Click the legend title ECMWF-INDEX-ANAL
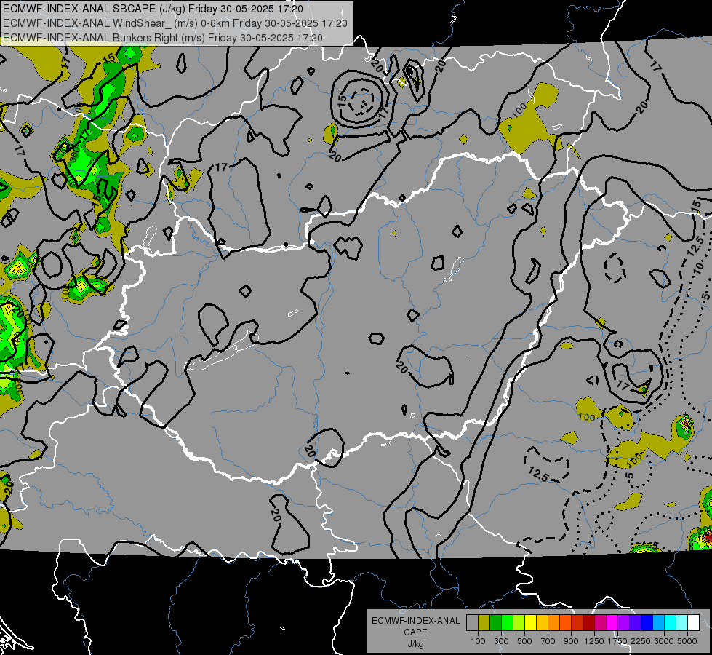 pyautogui.click(x=415, y=621)
